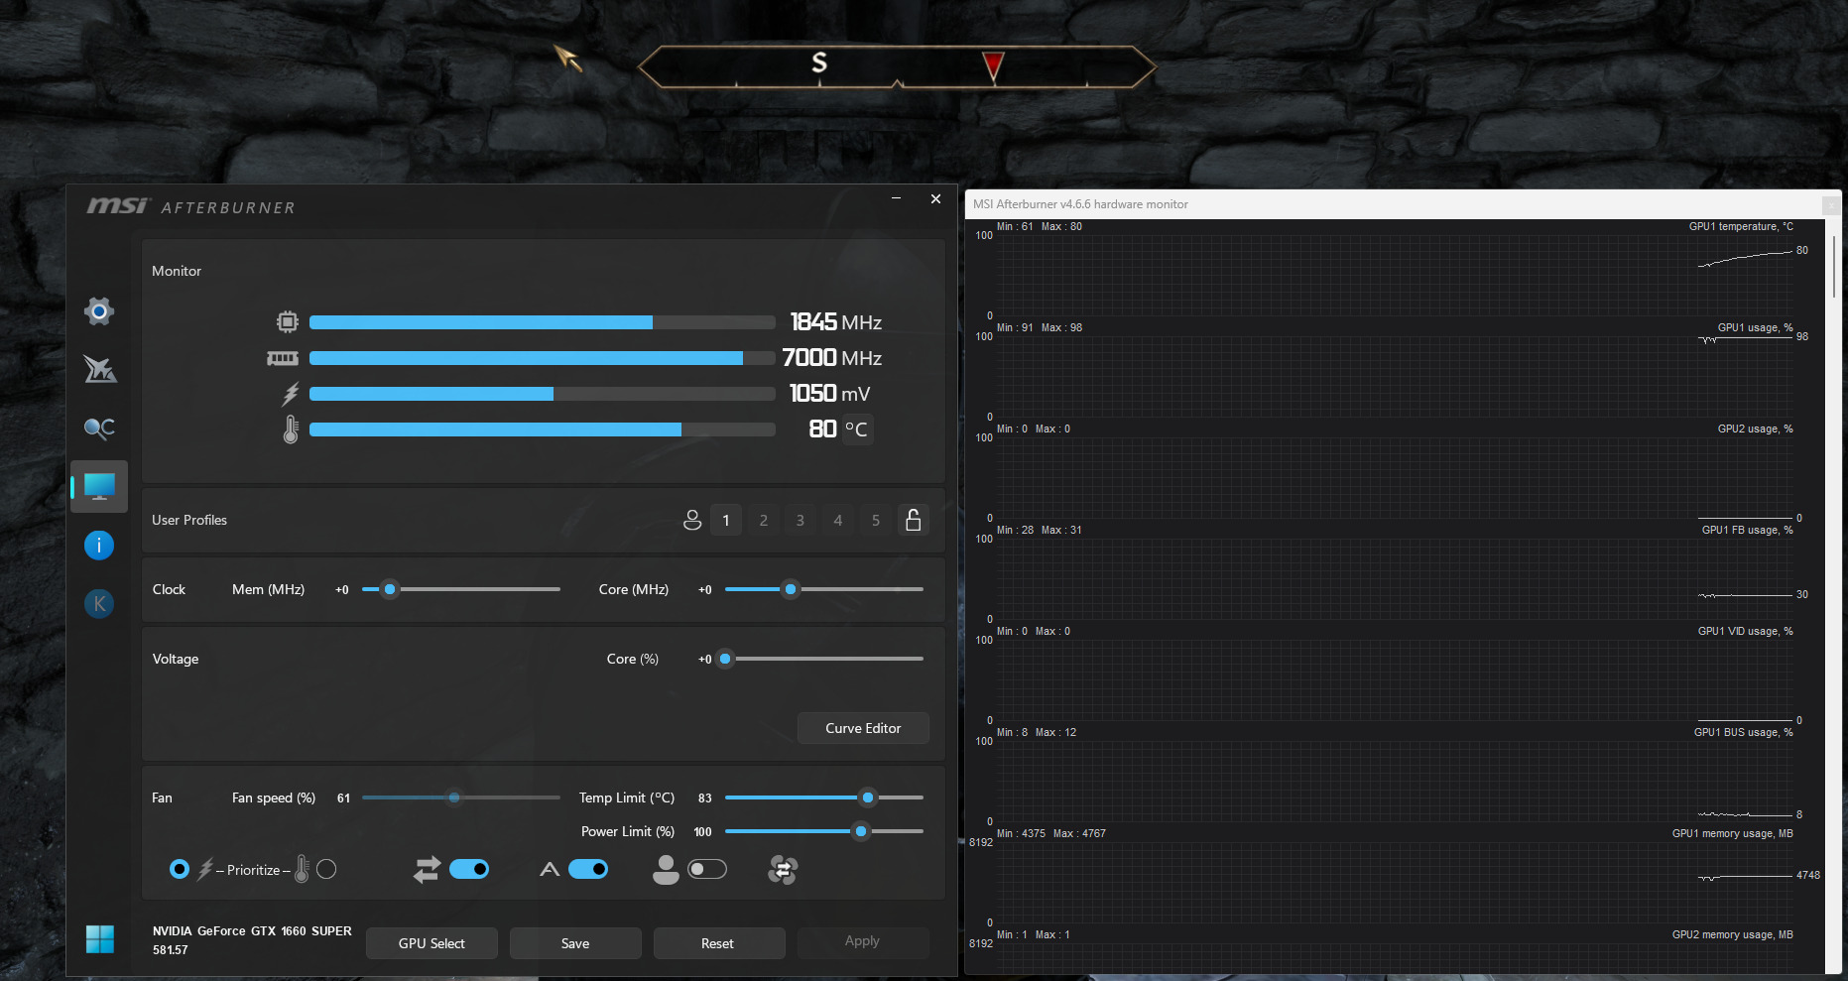Click the user-defined fan person icon

pos(667,870)
